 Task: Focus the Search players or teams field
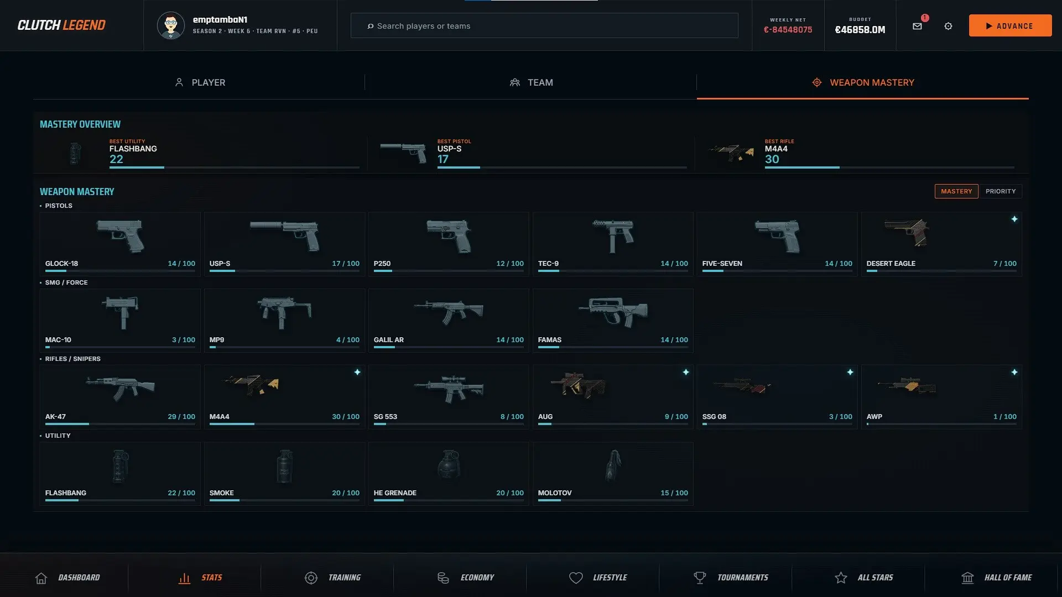pyautogui.click(x=544, y=25)
